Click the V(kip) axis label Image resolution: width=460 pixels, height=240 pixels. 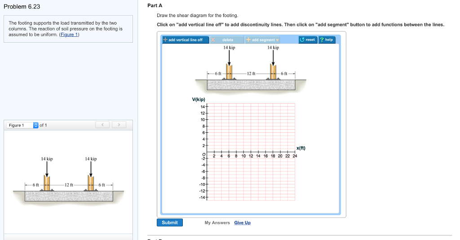coord(199,100)
